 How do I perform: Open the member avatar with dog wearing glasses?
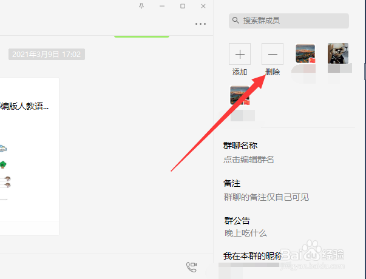coord(338,53)
